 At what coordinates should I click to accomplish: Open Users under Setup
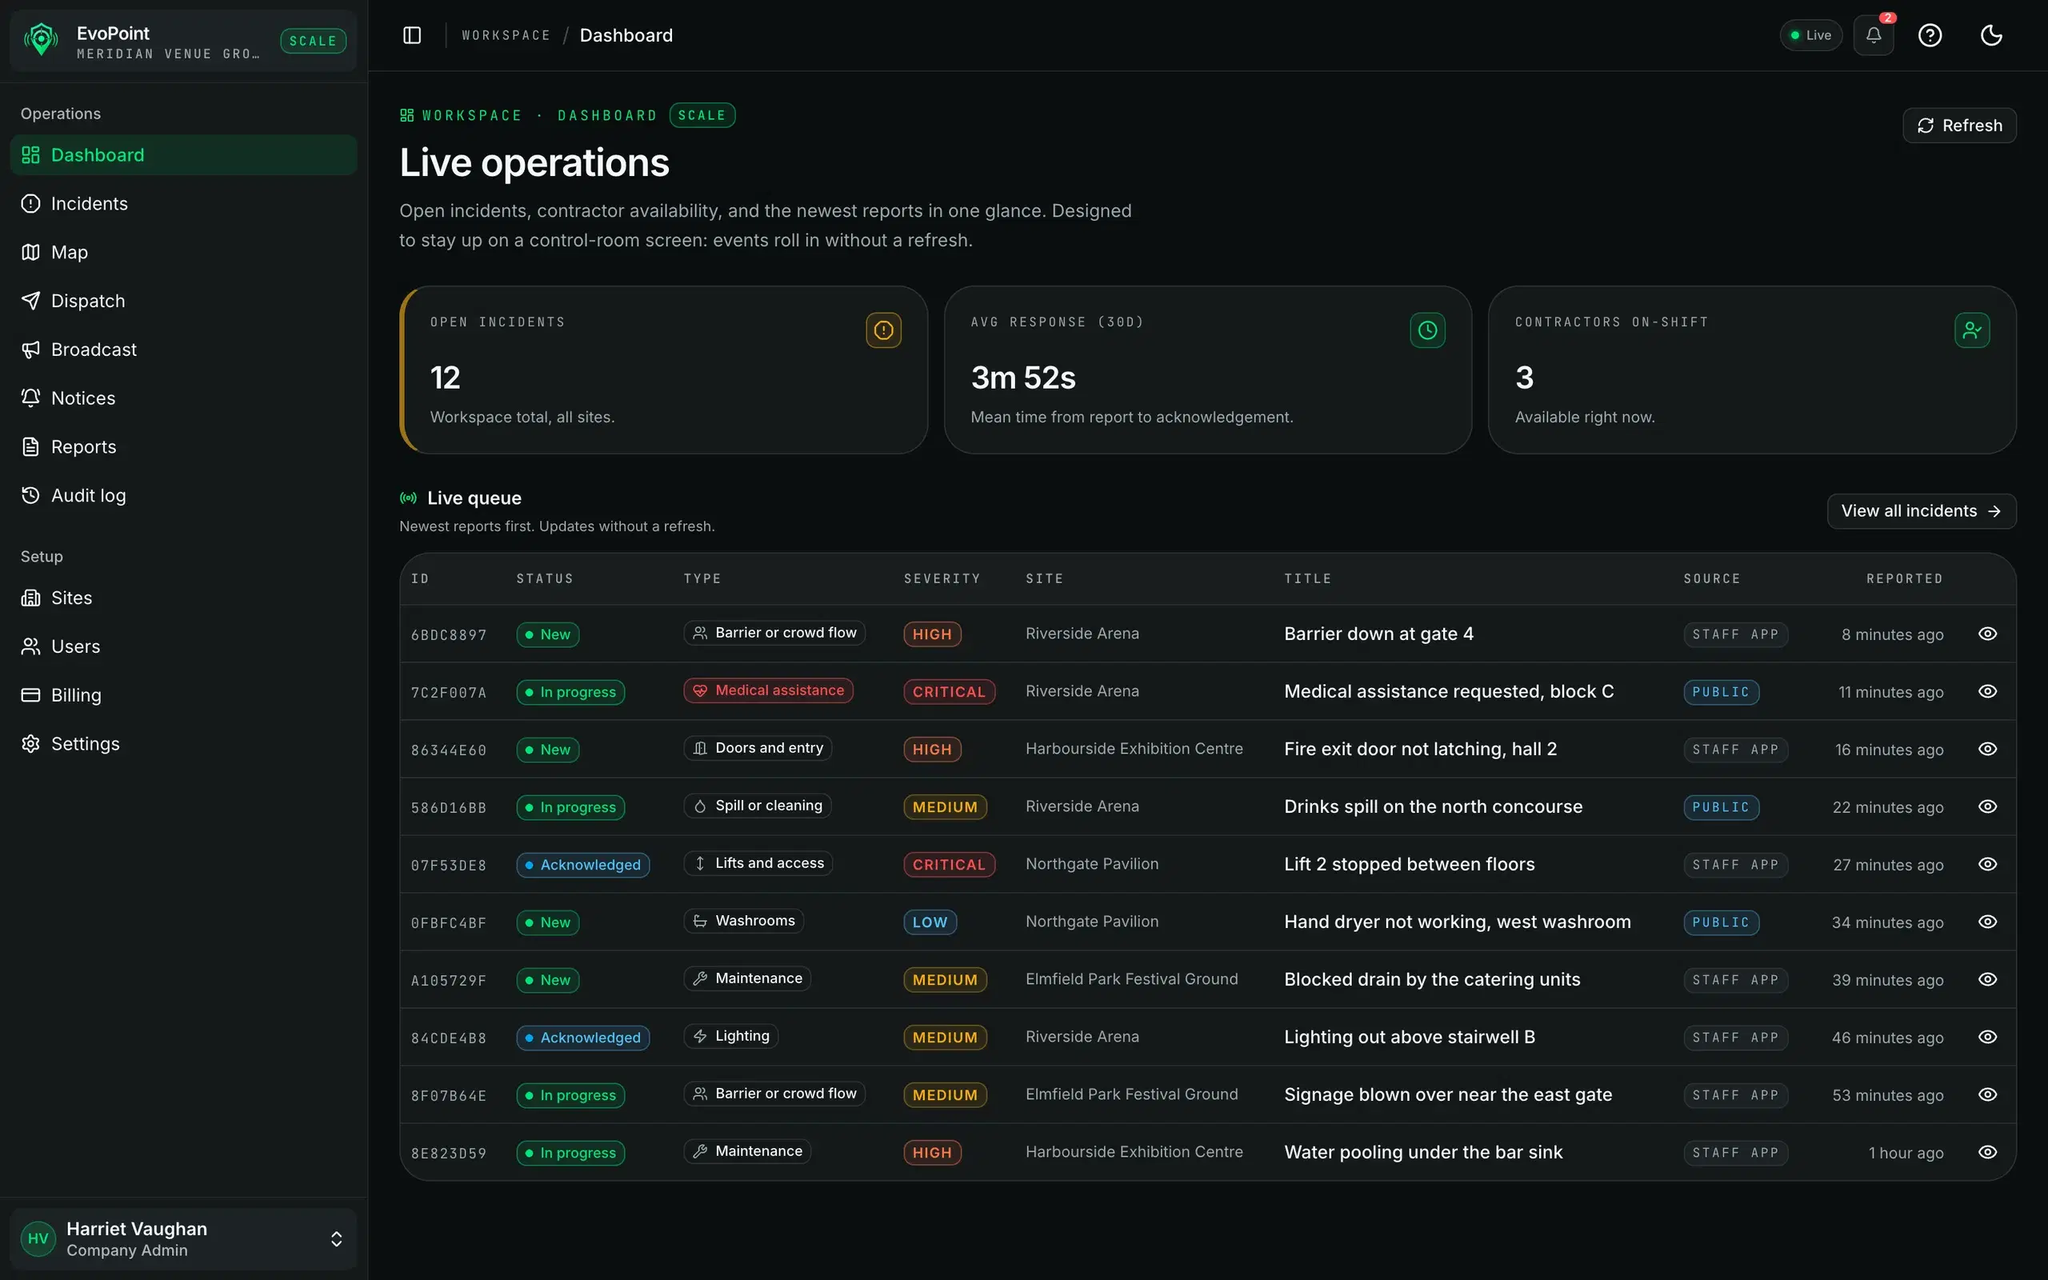184,646
